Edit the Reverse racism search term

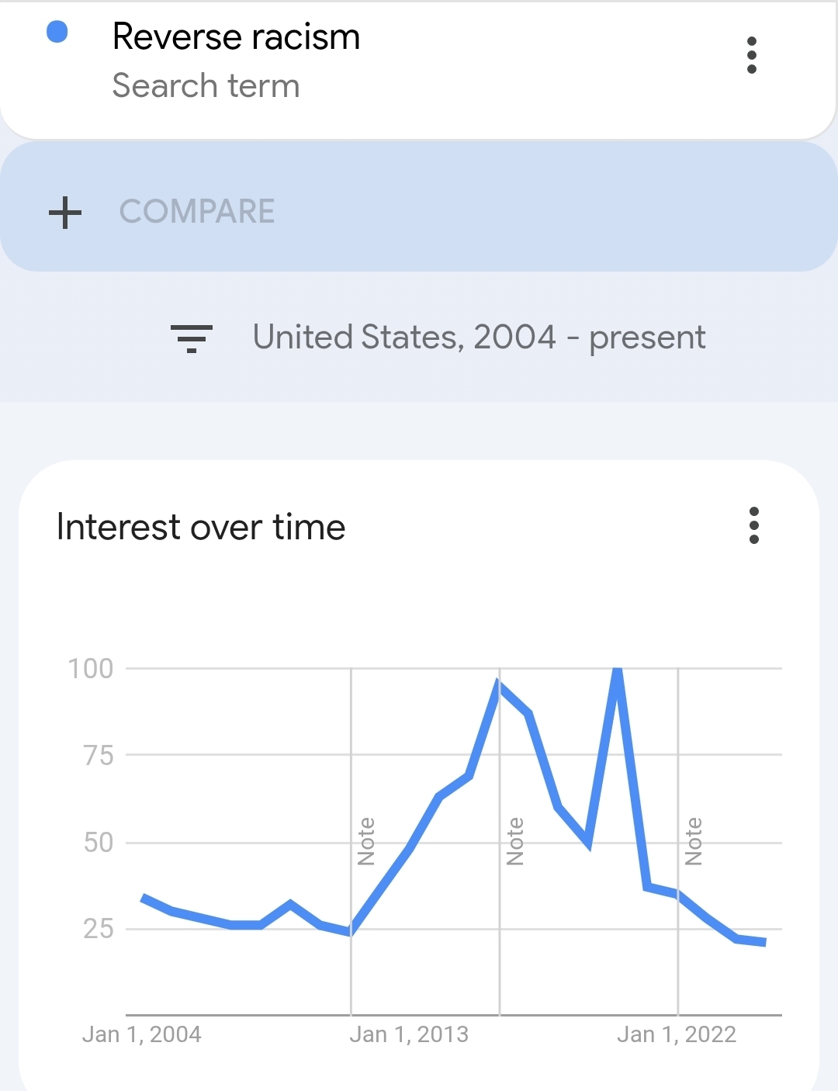coord(236,37)
